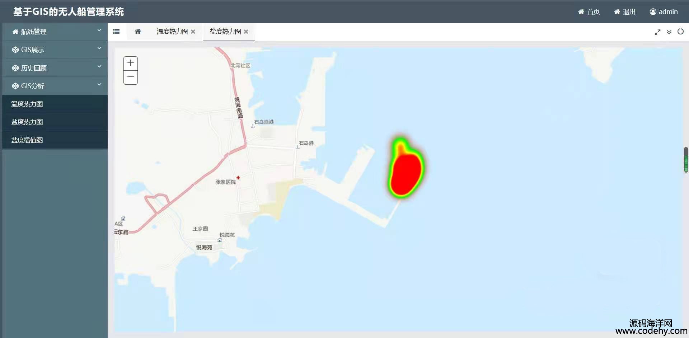Zoom in the map with plus button

click(x=131, y=63)
